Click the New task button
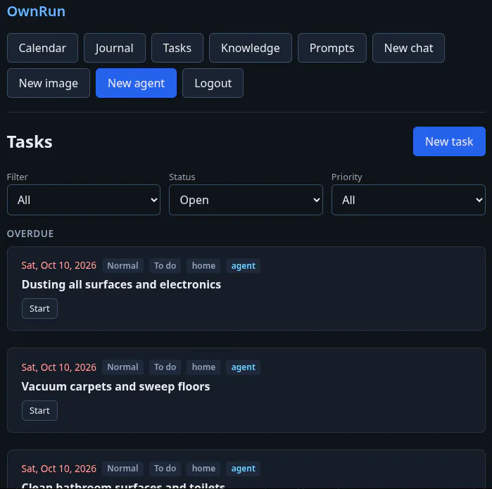This screenshot has height=489, width=492. coord(449,141)
